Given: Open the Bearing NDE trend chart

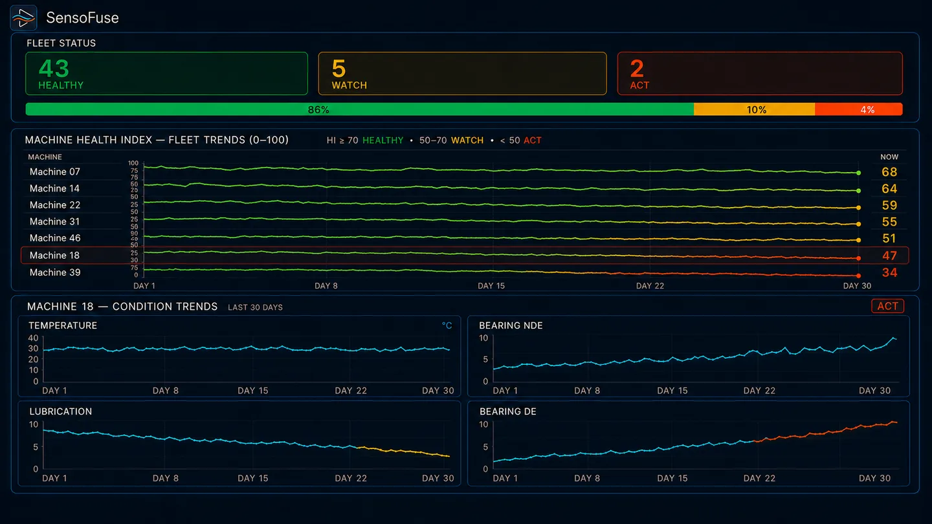Looking at the screenshot, I should pos(689,356).
